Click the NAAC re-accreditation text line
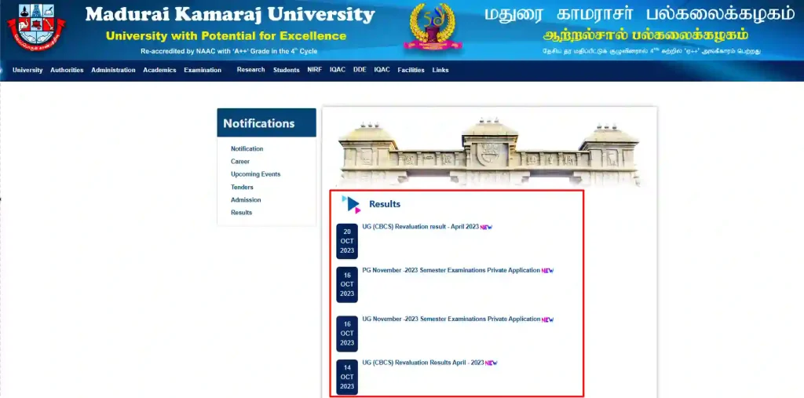The width and height of the screenshot is (804, 398). (x=228, y=51)
